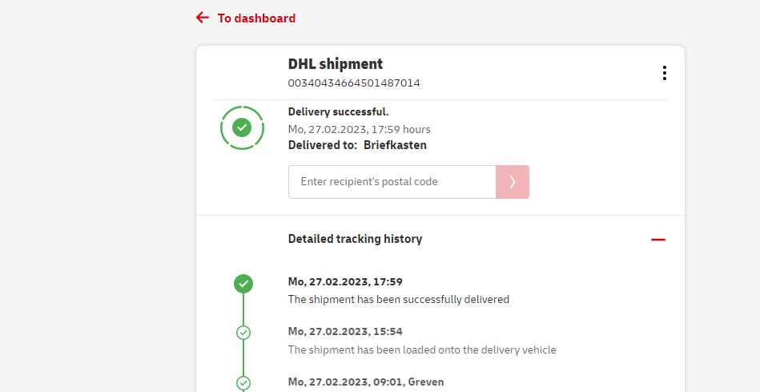Select the filled green checkmark at 17:59
Image resolution: width=760 pixels, height=392 pixels.
(x=243, y=283)
